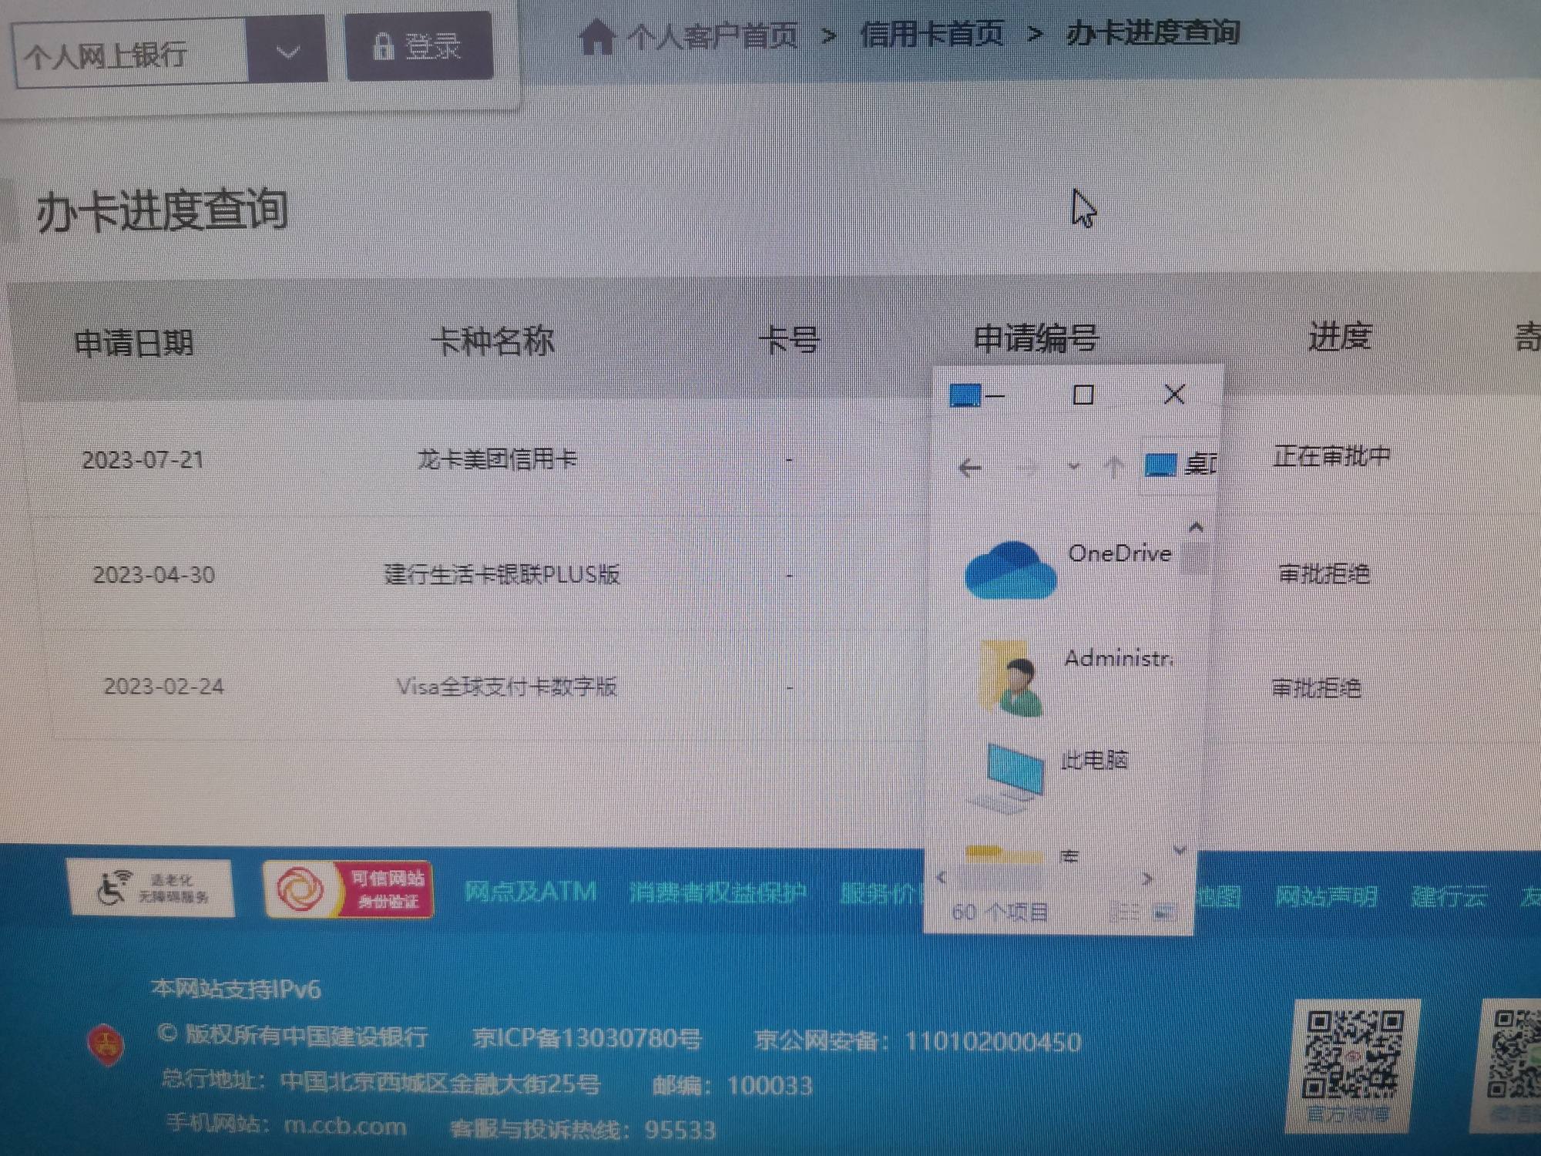Click 审批拒绝 status in 2023-04-30 row
The width and height of the screenshot is (1541, 1156).
1324,573
